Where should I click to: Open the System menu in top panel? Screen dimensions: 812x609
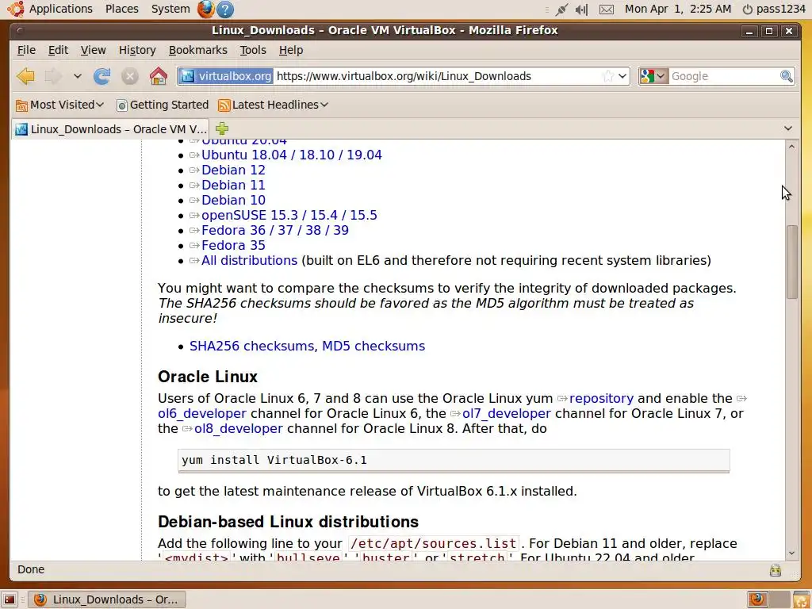(170, 9)
